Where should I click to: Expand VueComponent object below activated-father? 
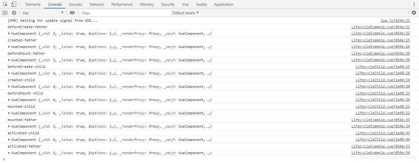pos(9,153)
